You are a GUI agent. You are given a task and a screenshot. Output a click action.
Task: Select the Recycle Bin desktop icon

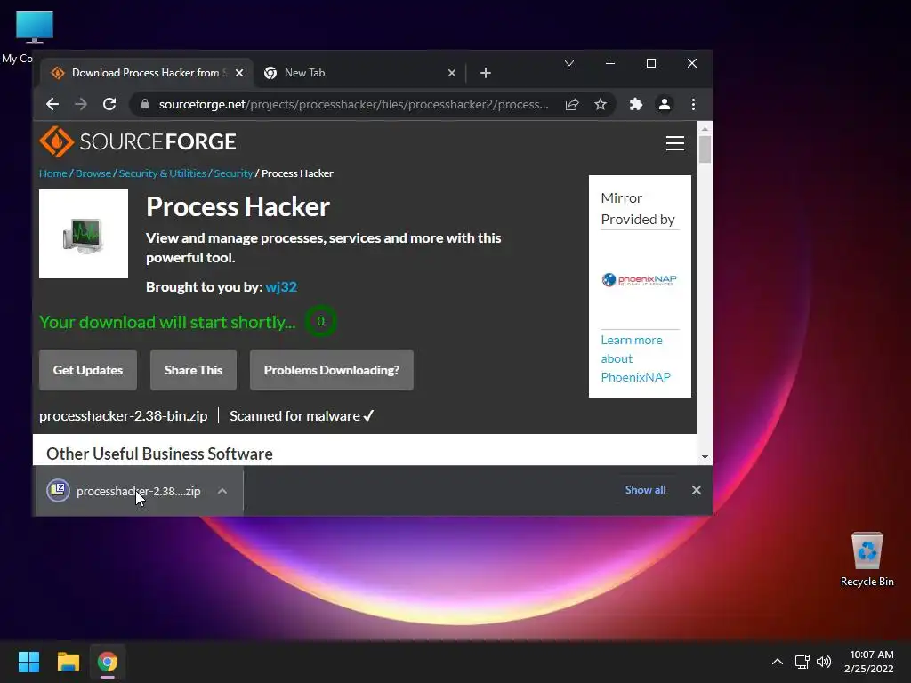867,559
